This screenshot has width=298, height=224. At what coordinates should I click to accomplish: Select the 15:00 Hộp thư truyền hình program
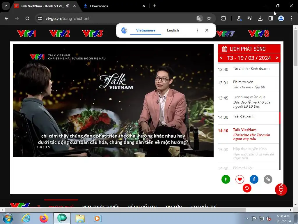point(248,153)
